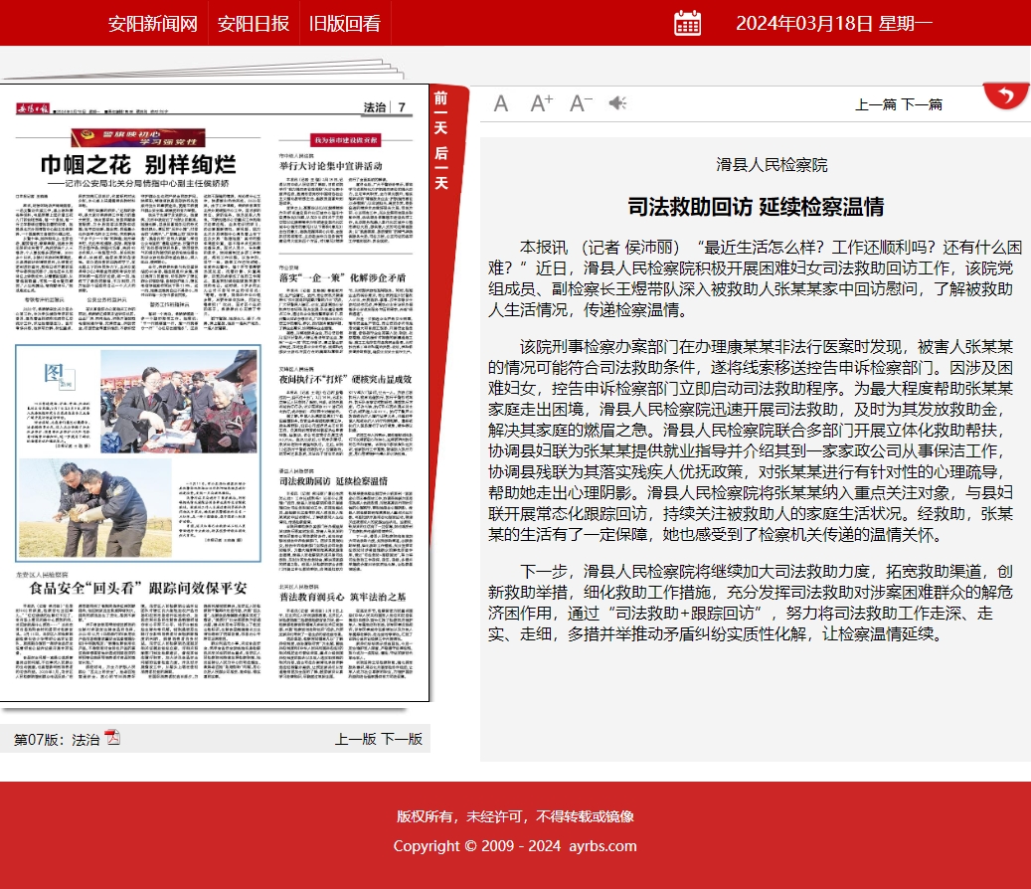Select the 夜间执行不"打烊" article on the page
Screen dimensions: 1031x889
[x=345, y=380]
